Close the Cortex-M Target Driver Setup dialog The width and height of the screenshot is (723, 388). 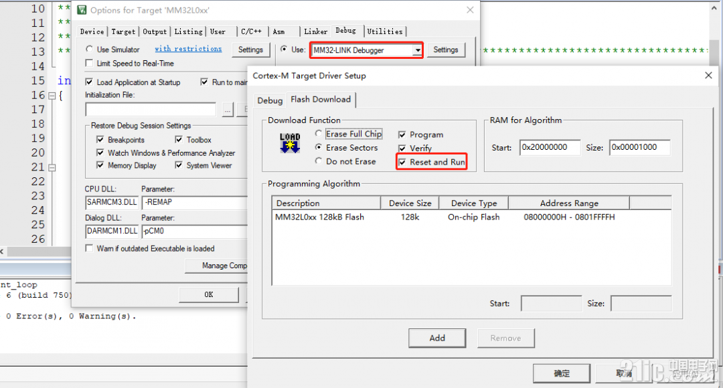[x=708, y=75]
